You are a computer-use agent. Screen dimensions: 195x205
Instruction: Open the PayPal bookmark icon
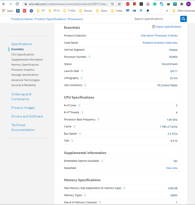click(148, 11)
